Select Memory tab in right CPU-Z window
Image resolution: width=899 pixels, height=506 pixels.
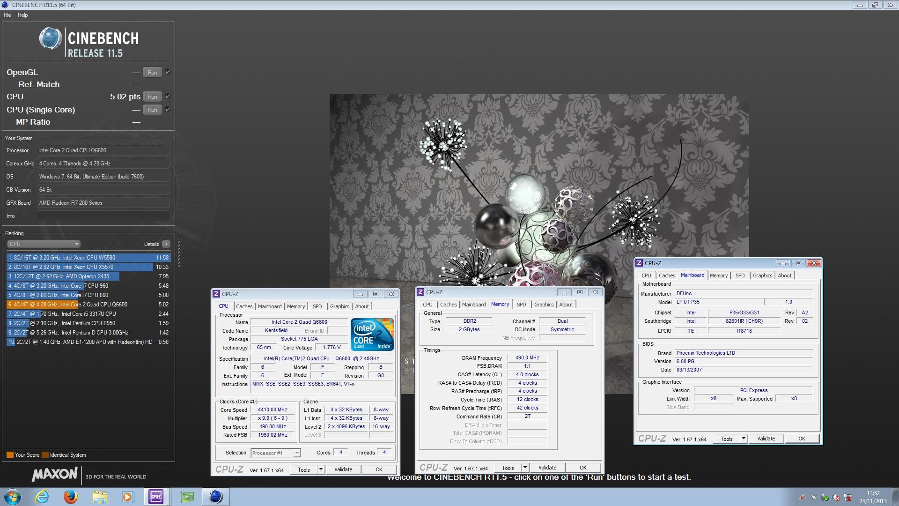pyautogui.click(x=718, y=275)
